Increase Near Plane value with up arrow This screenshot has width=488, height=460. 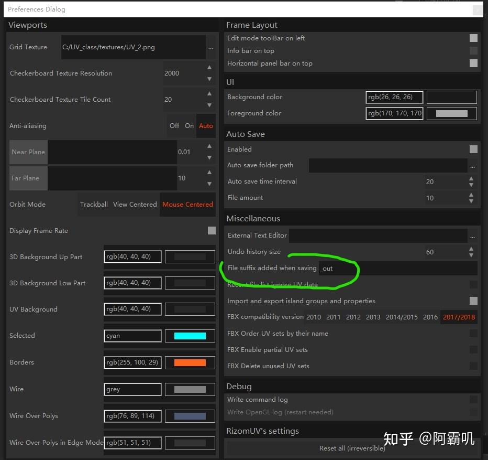click(x=209, y=146)
